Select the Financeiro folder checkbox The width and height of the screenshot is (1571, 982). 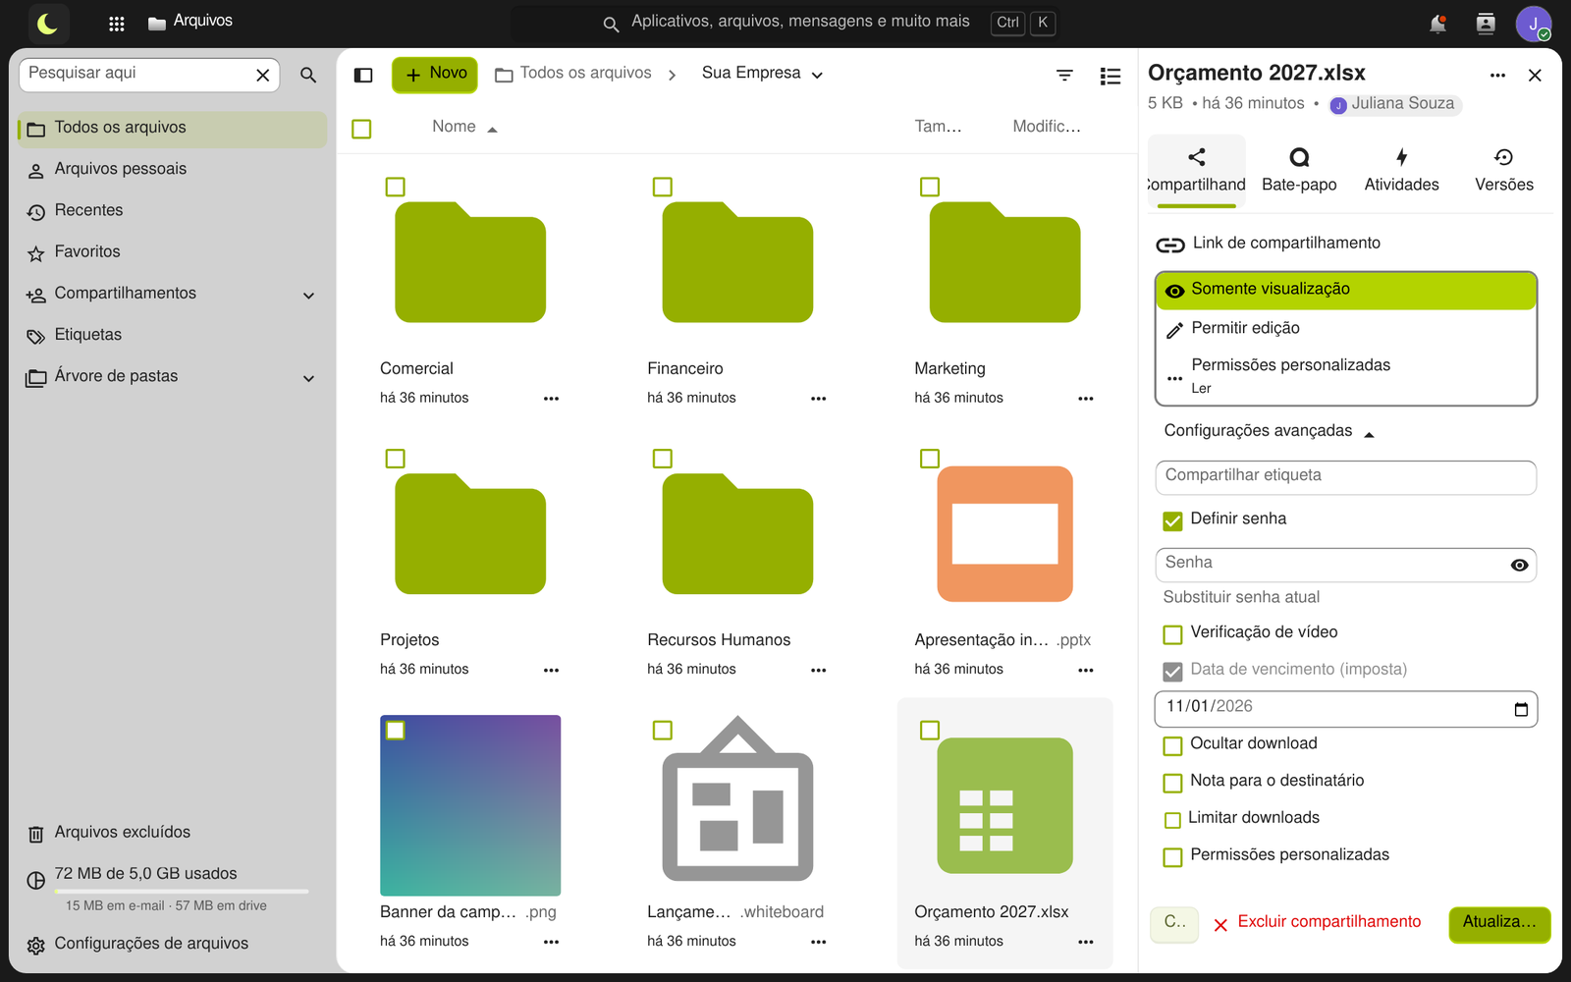(663, 187)
